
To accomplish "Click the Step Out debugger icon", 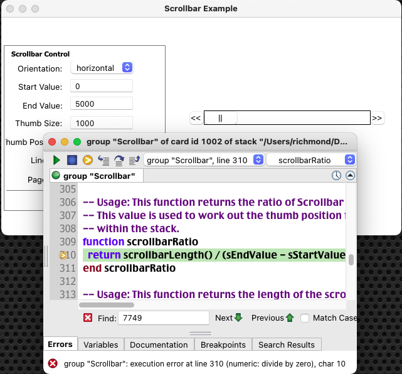I will tap(134, 160).
